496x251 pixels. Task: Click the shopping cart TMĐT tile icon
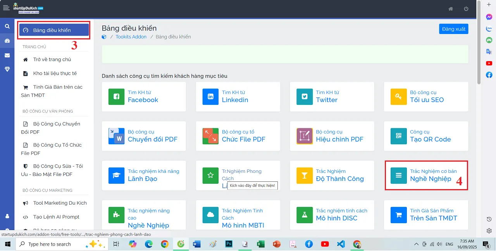[399, 215]
